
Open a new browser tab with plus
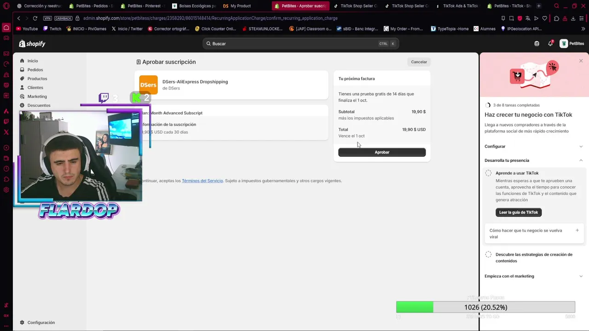(539, 6)
